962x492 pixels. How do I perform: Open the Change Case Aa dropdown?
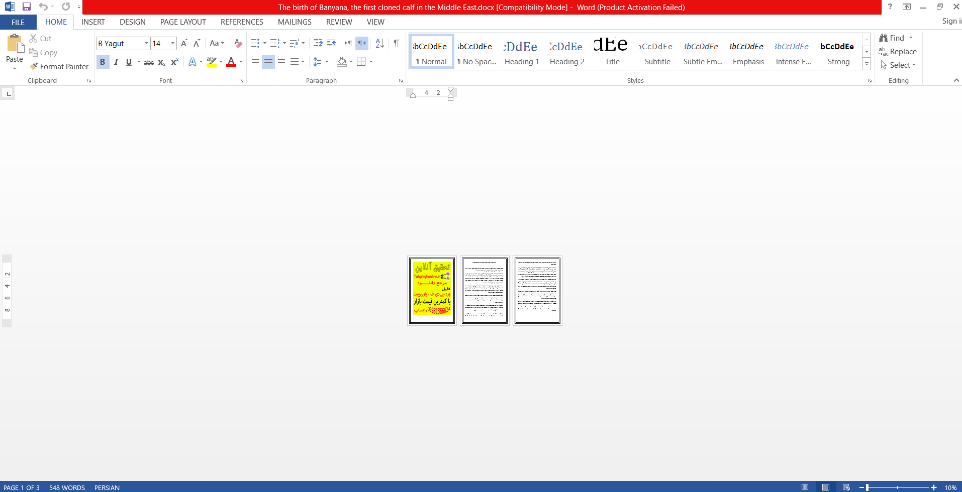coord(217,43)
